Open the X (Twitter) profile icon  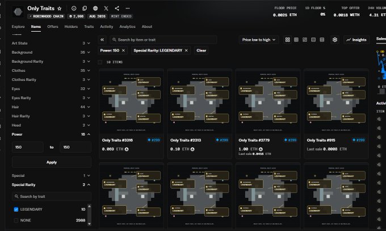click(x=106, y=8)
